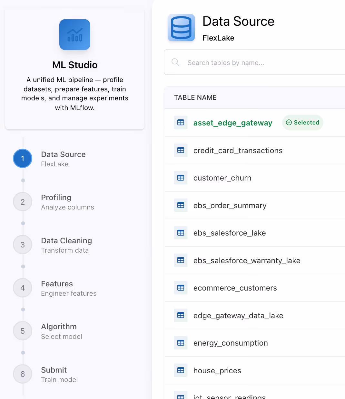345x399 pixels.
Task: Select the ebs_salesforce_lake table
Action: [230, 233]
